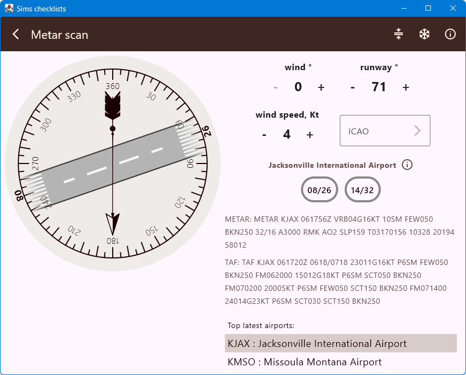Decrease wind direction with minus
The height and width of the screenshot is (375, 466).
tap(275, 87)
